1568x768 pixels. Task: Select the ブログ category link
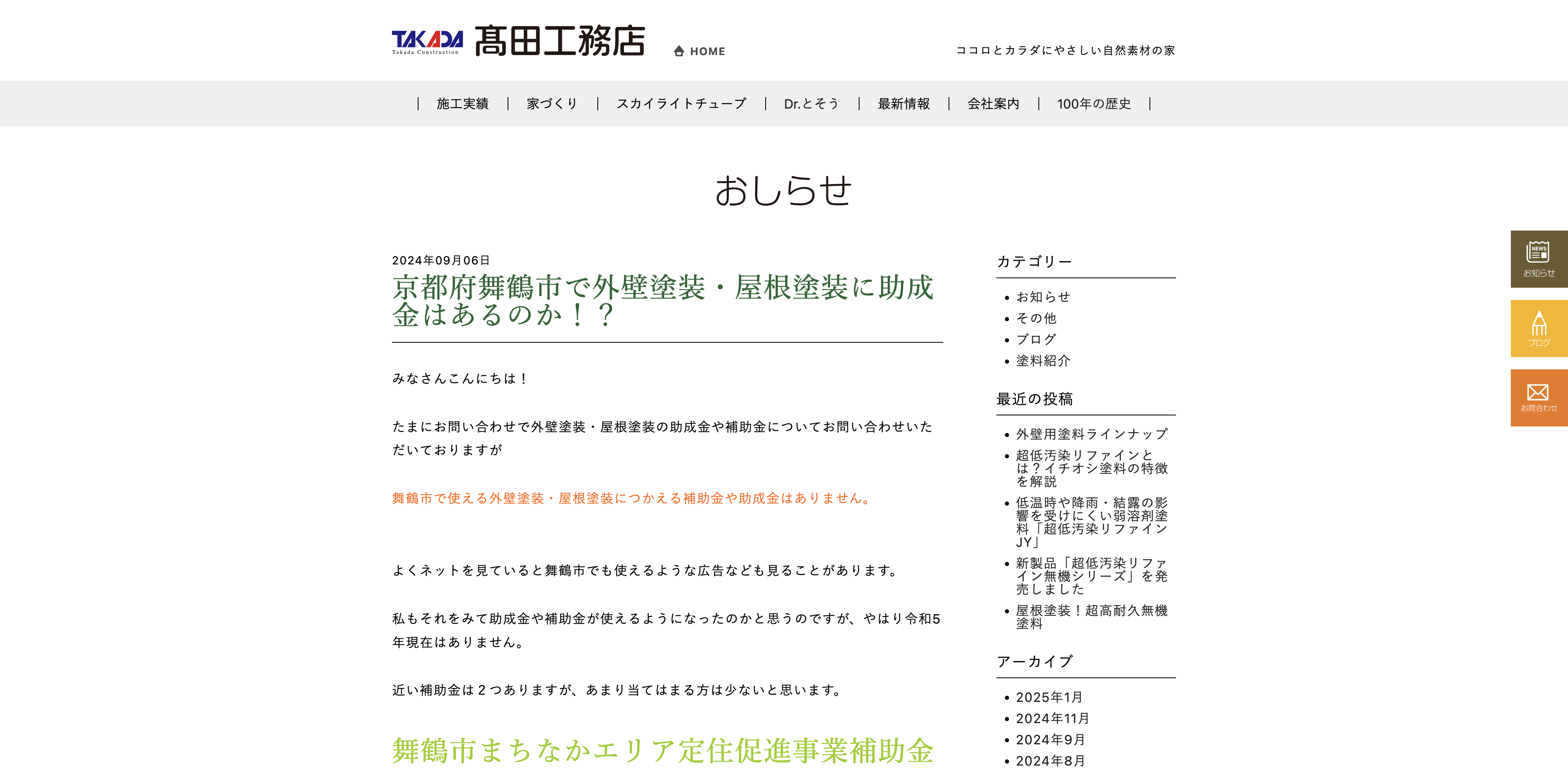(x=1036, y=339)
